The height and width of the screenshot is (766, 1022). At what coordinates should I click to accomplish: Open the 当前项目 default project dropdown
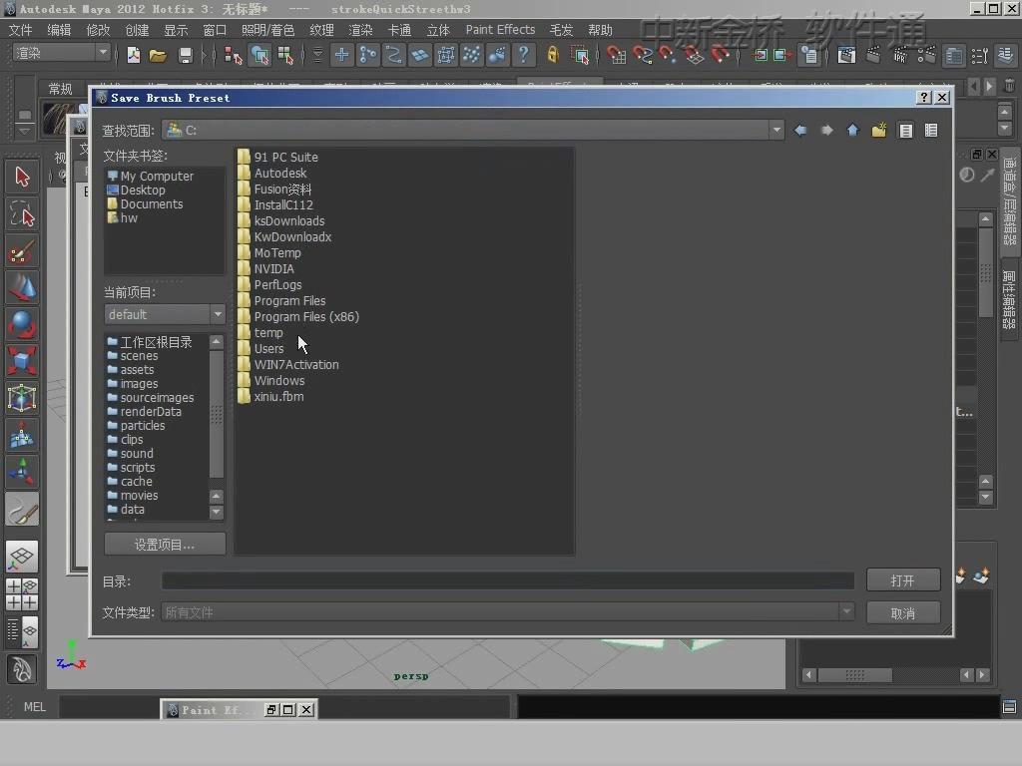click(x=217, y=314)
